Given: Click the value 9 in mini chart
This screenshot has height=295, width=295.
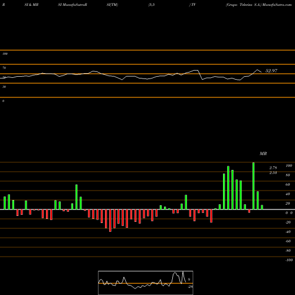Looking at the screenshot, I should 189,279.
